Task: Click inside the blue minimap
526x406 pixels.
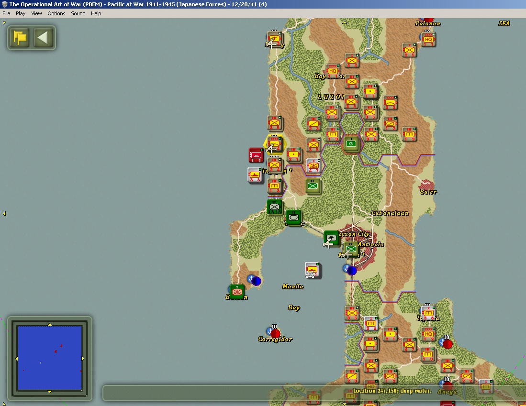Action: (x=50, y=358)
